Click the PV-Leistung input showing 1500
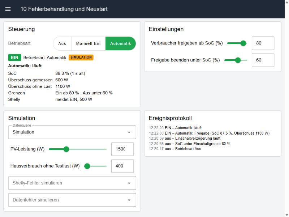The width and height of the screenshot is (289, 217). [122, 149]
